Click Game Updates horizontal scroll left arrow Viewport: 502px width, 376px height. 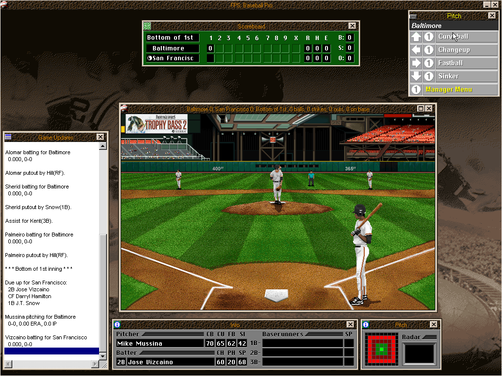(x=8, y=364)
